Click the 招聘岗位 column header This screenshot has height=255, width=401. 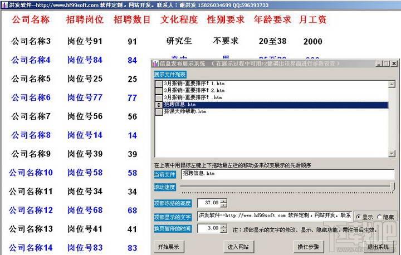(x=85, y=19)
